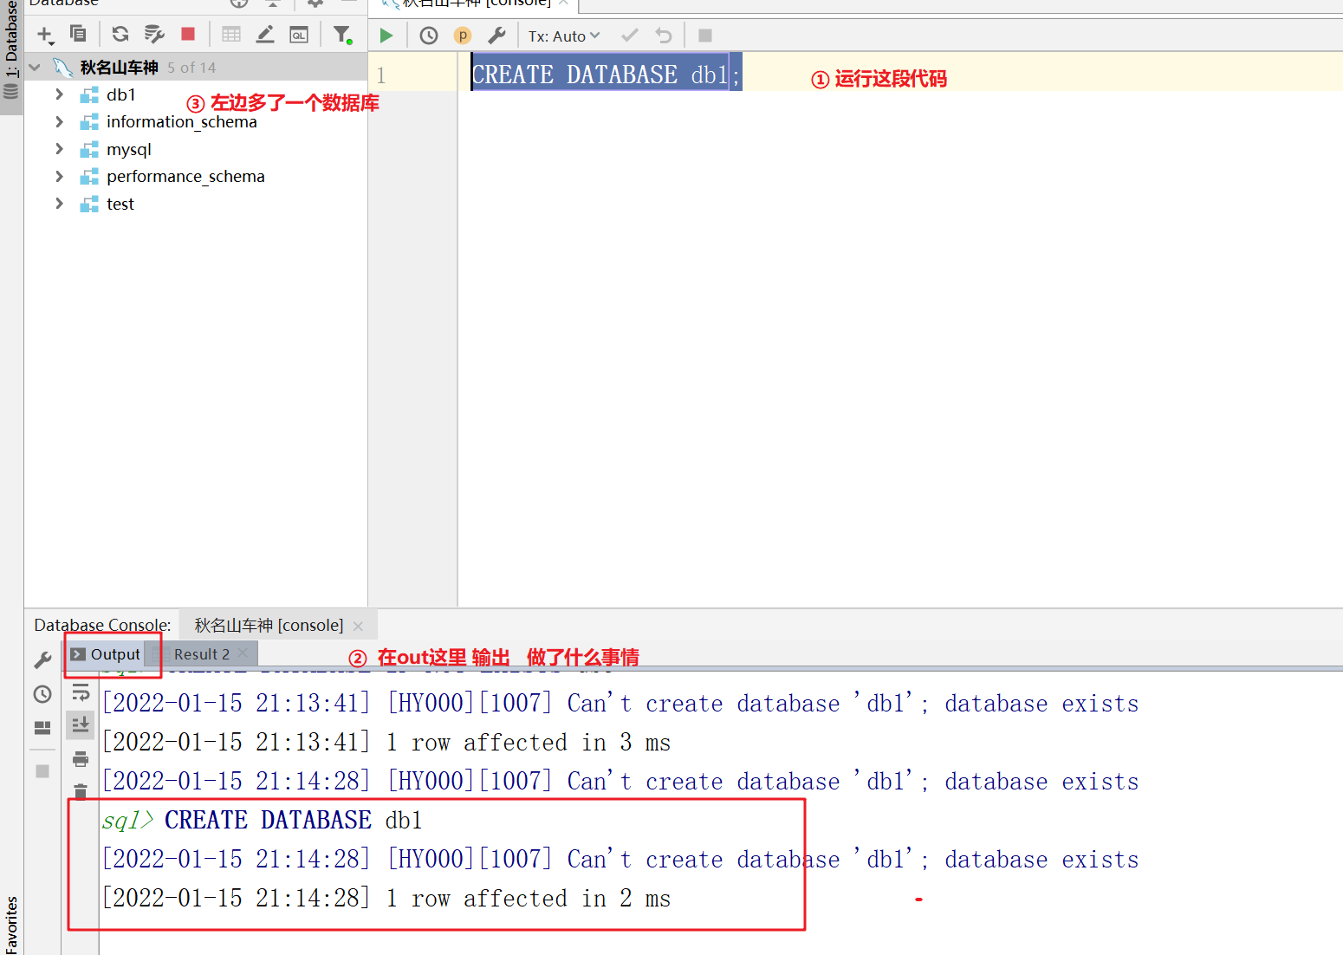Switch to the Result 2 tab
Image resolution: width=1343 pixels, height=955 pixels.
coord(201,654)
